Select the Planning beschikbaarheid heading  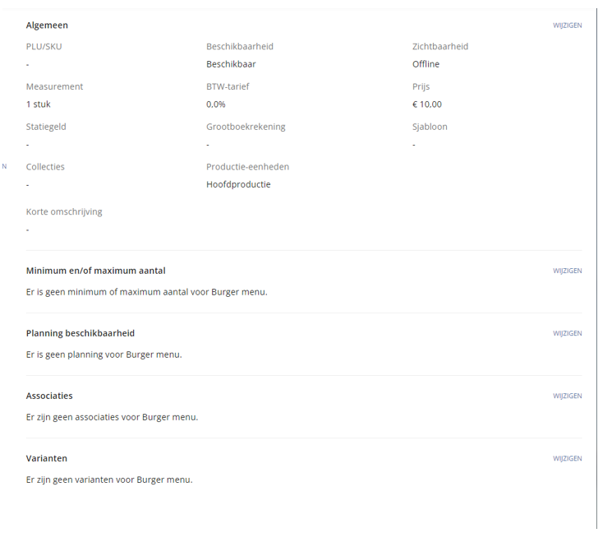(81, 333)
